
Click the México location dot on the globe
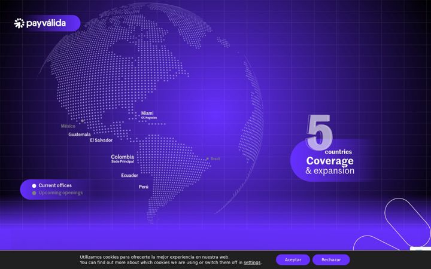[82, 121]
